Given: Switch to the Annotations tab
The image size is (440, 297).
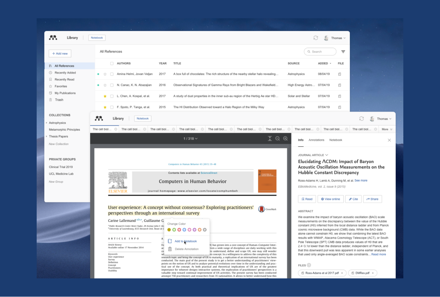Looking at the screenshot, I should (x=316, y=140).
